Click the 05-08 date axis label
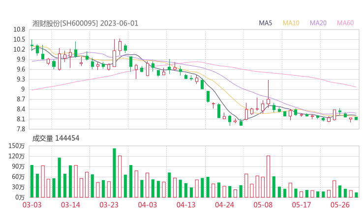This screenshot has height=216, width=364. [263, 205]
